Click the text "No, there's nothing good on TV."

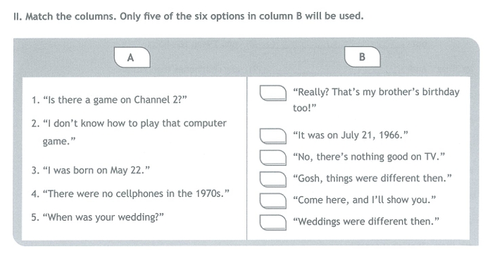click(369, 157)
